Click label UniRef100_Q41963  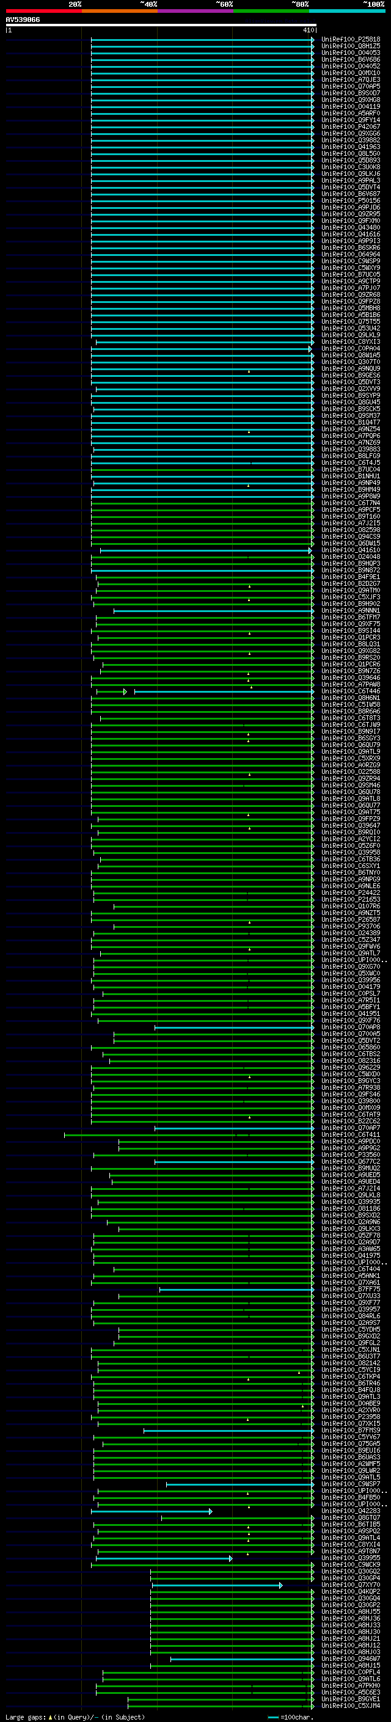[x=351, y=147]
